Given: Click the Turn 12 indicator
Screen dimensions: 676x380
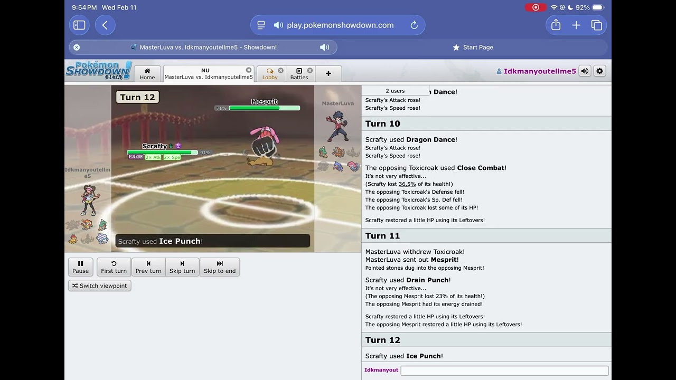Looking at the screenshot, I should click(137, 97).
